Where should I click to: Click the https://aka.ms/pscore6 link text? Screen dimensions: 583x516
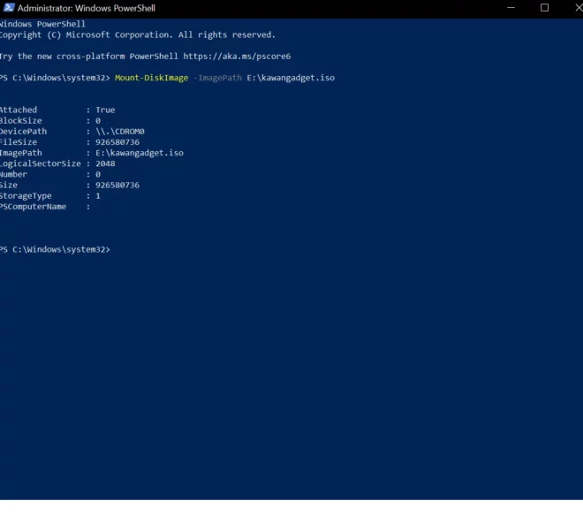tap(237, 57)
